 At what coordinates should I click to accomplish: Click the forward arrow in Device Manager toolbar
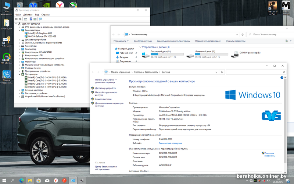click(20, 19)
